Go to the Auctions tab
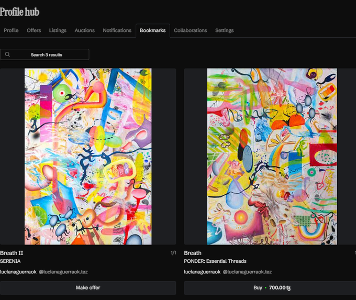 [x=85, y=30]
